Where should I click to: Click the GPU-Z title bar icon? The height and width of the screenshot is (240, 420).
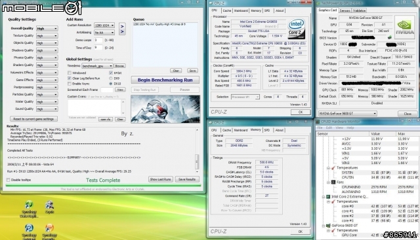pyautogui.click(x=318, y=3)
